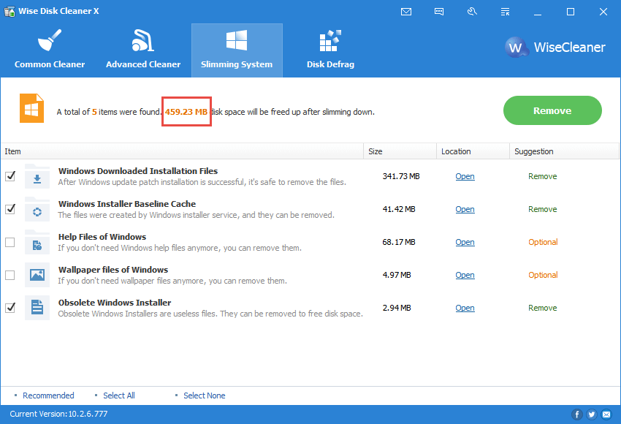Viewport: 621px width, 424px height.
Task: Click the email icon in status bar
Action: [606, 414]
